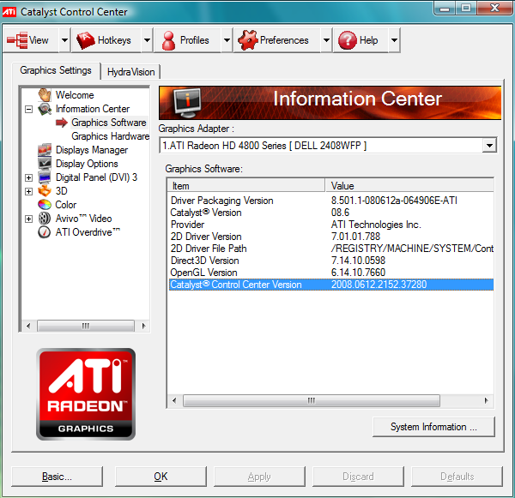Select the OpenGL Version row
The height and width of the screenshot is (498, 515).
click(330, 273)
